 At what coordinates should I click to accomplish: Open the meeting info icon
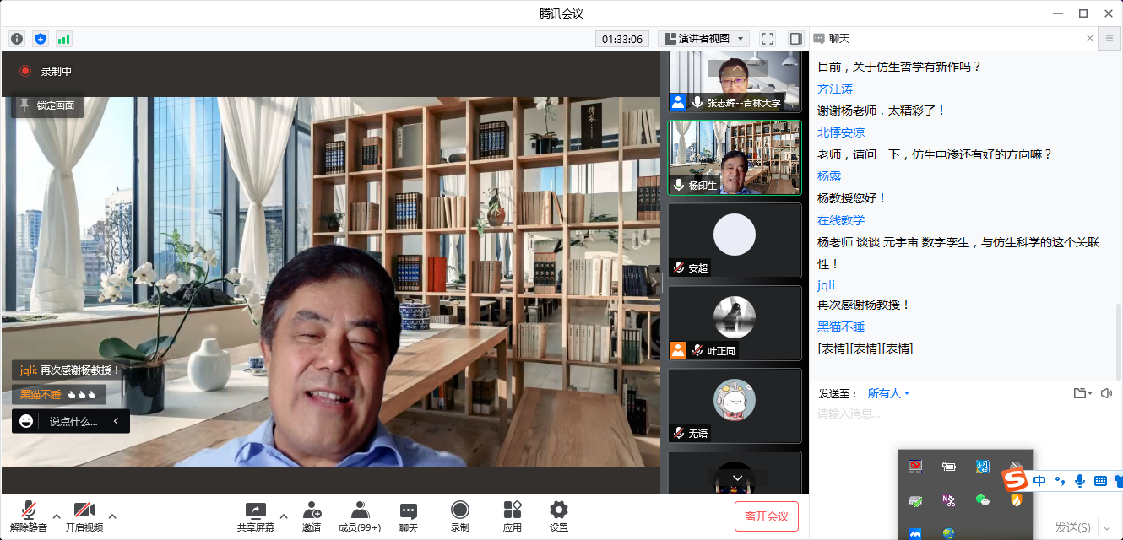[x=17, y=39]
